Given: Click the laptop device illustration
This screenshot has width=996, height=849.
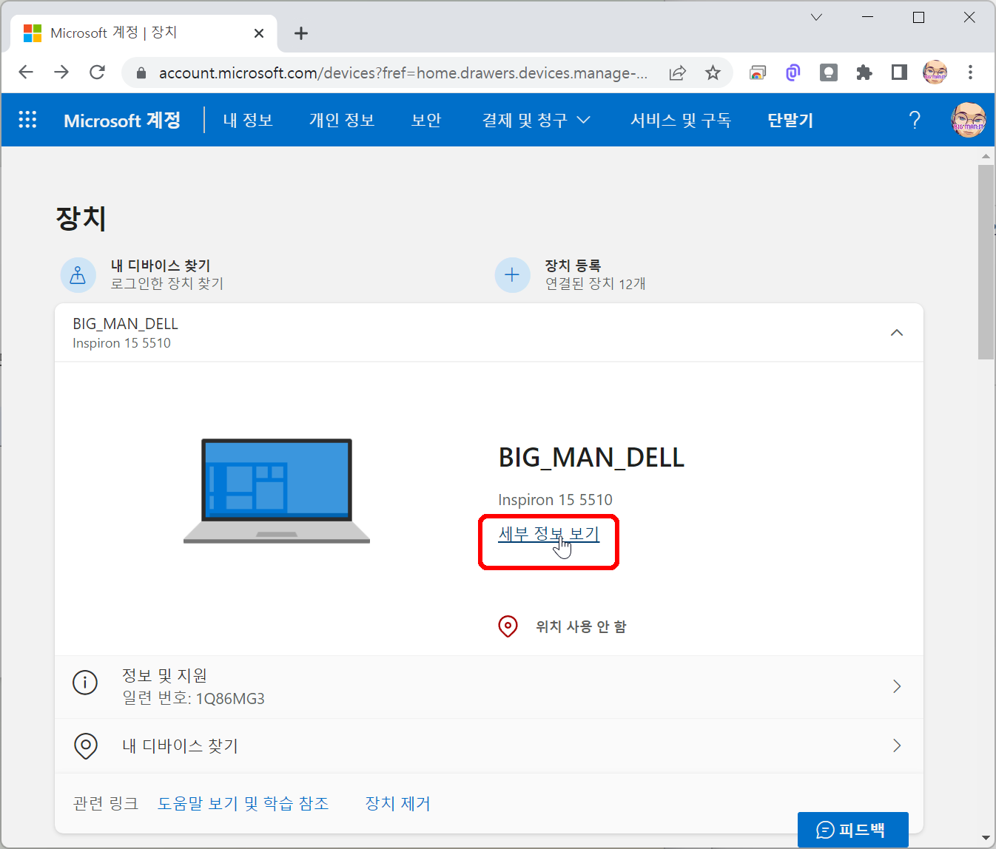Looking at the screenshot, I should click(277, 491).
